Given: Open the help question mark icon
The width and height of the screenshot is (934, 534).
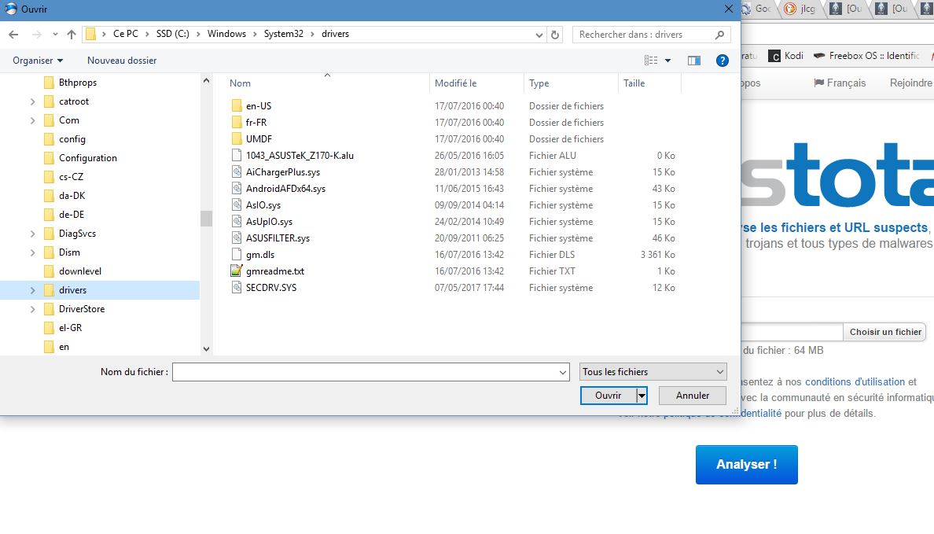Looking at the screenshot, I should 722,61.
